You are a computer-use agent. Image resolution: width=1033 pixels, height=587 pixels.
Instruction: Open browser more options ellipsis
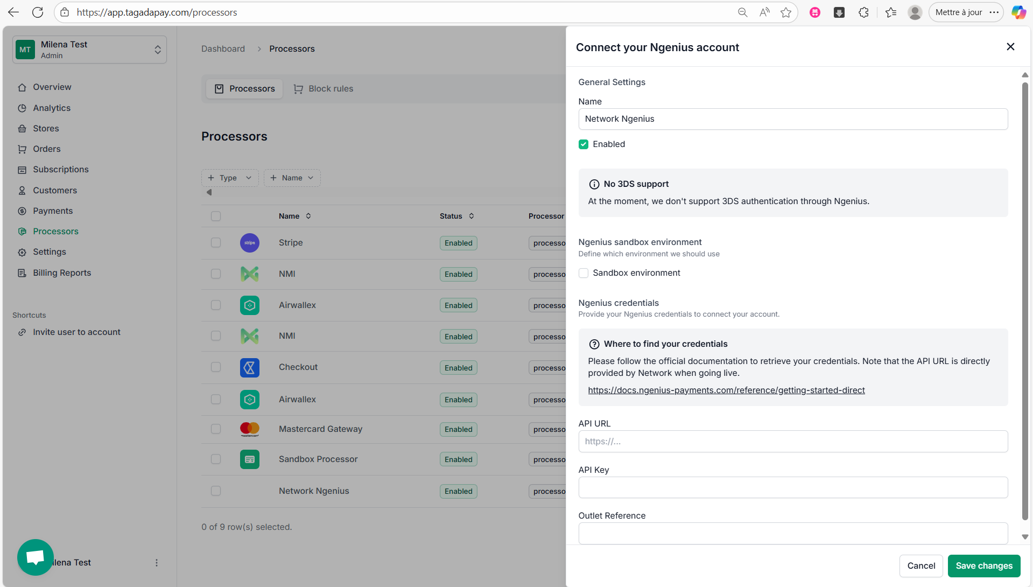(994, 12)
